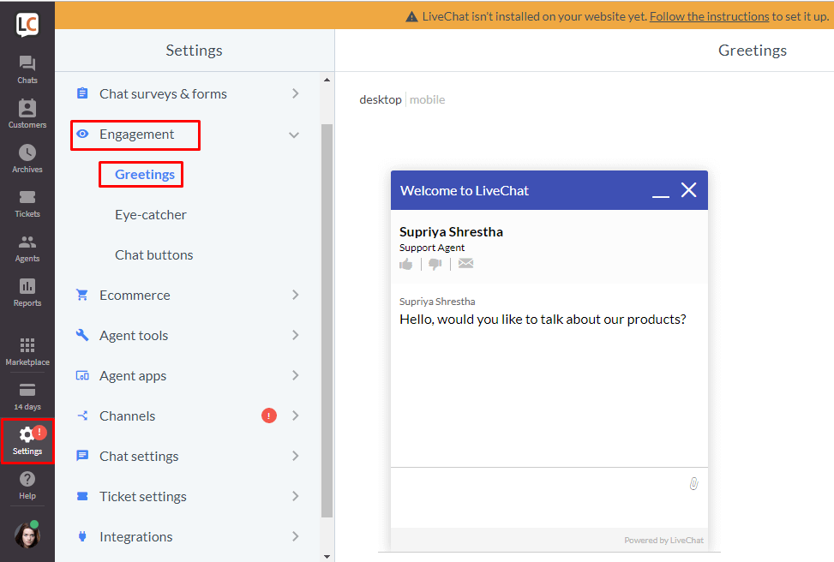
Task: Open Chat settings menu label
Action: (139, 456)
